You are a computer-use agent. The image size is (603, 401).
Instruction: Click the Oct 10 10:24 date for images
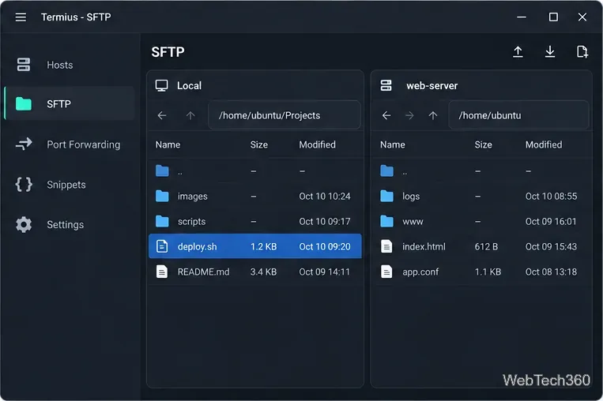(x=325, y=197)
